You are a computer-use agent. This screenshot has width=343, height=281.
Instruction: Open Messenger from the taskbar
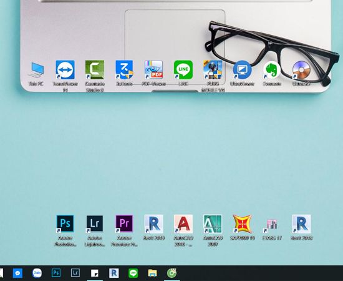click(x=17, y=273)
